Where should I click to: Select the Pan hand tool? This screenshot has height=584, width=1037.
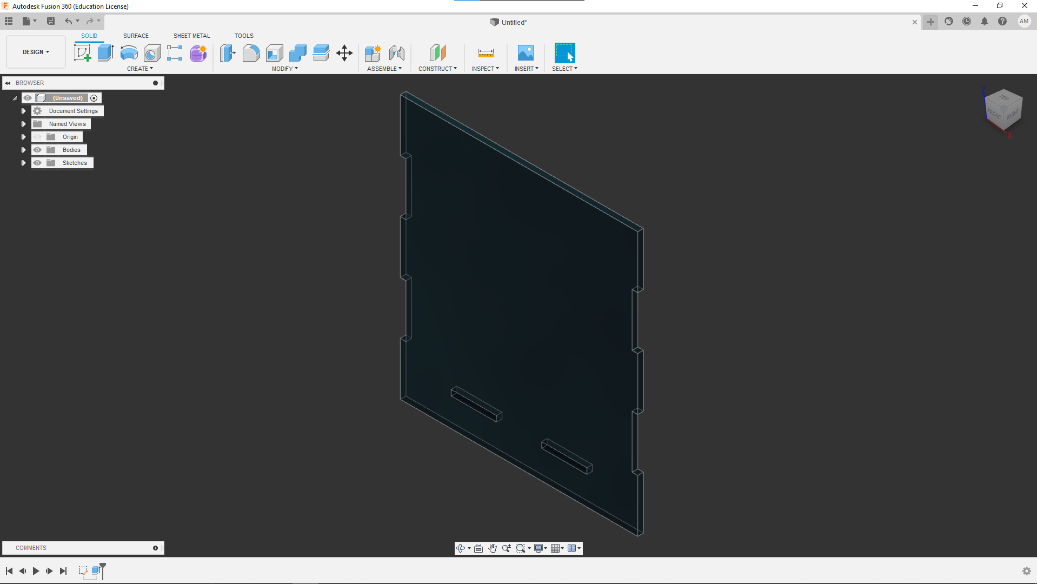[493, 548]
